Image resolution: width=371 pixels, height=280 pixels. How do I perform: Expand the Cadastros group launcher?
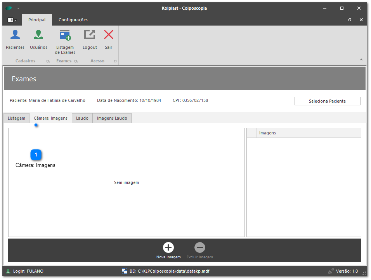tap(48, 61)
